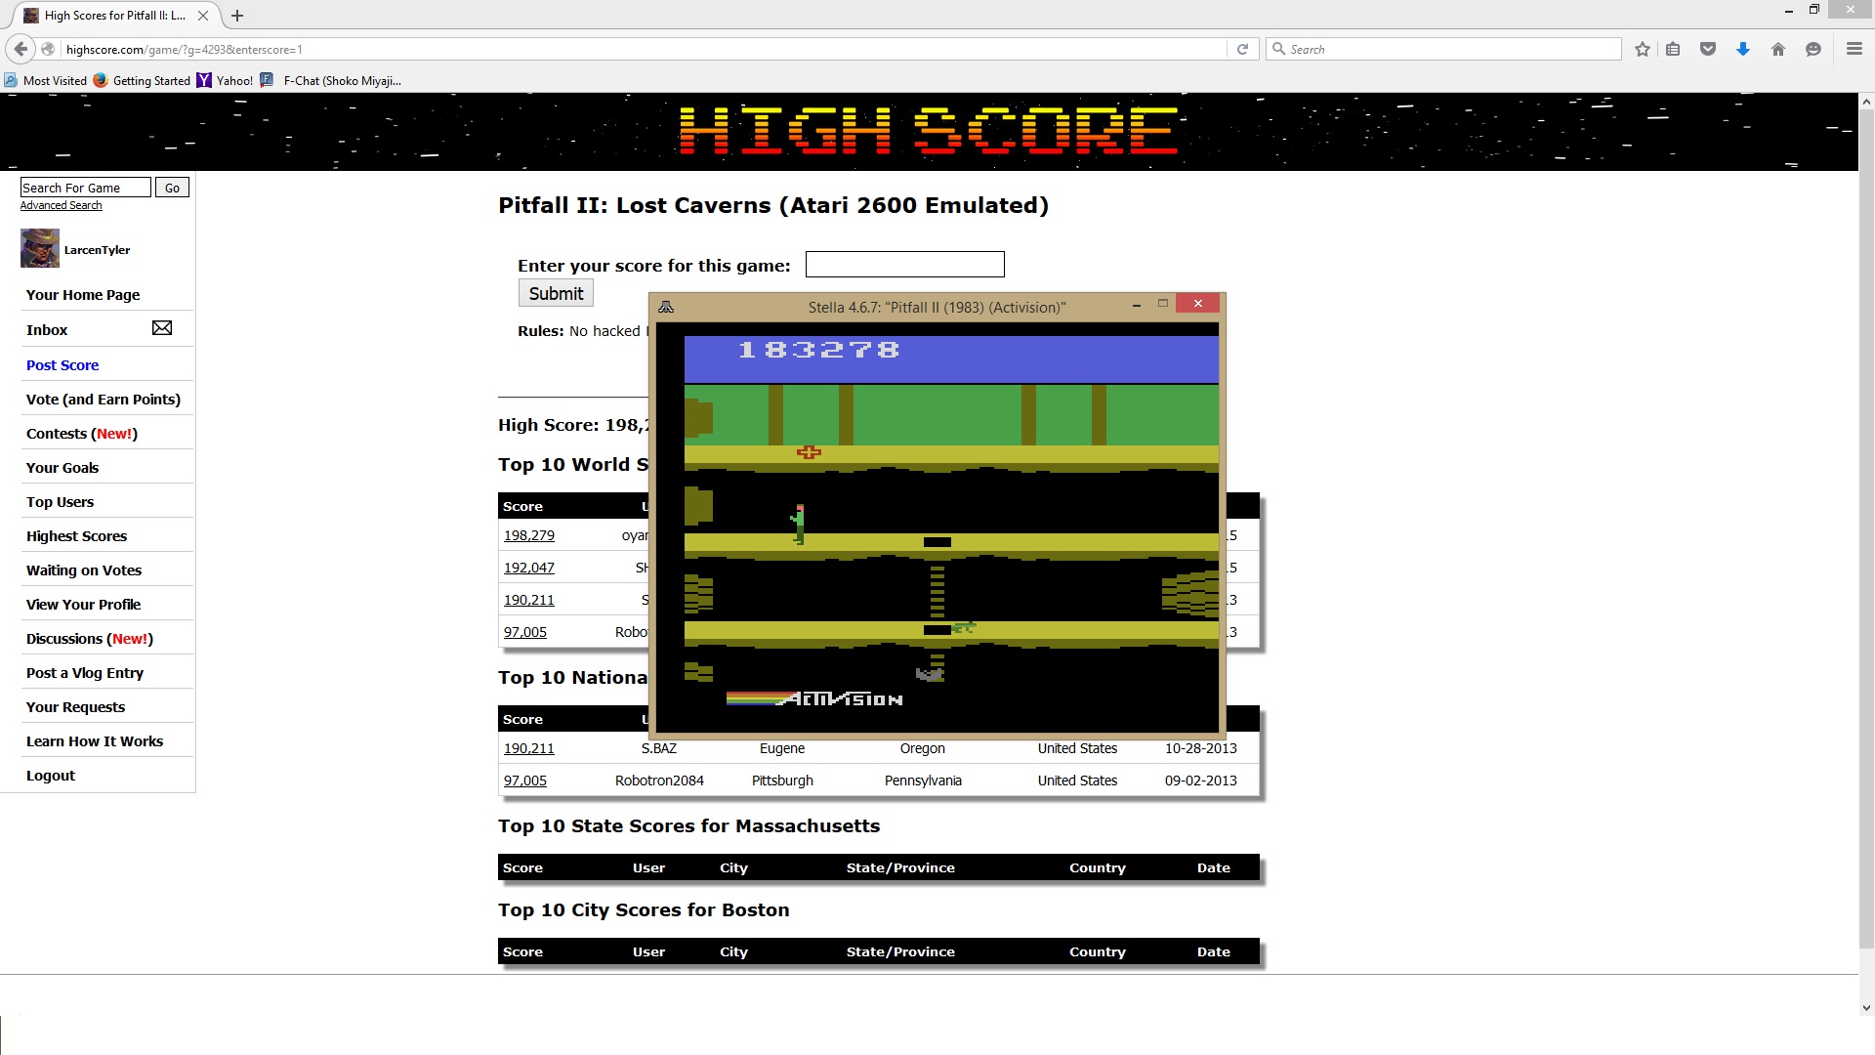The image size is (1875, 1055).
Task: Open Discussions (New!) page
Action: pyautogui.click(x=90, y=639)
